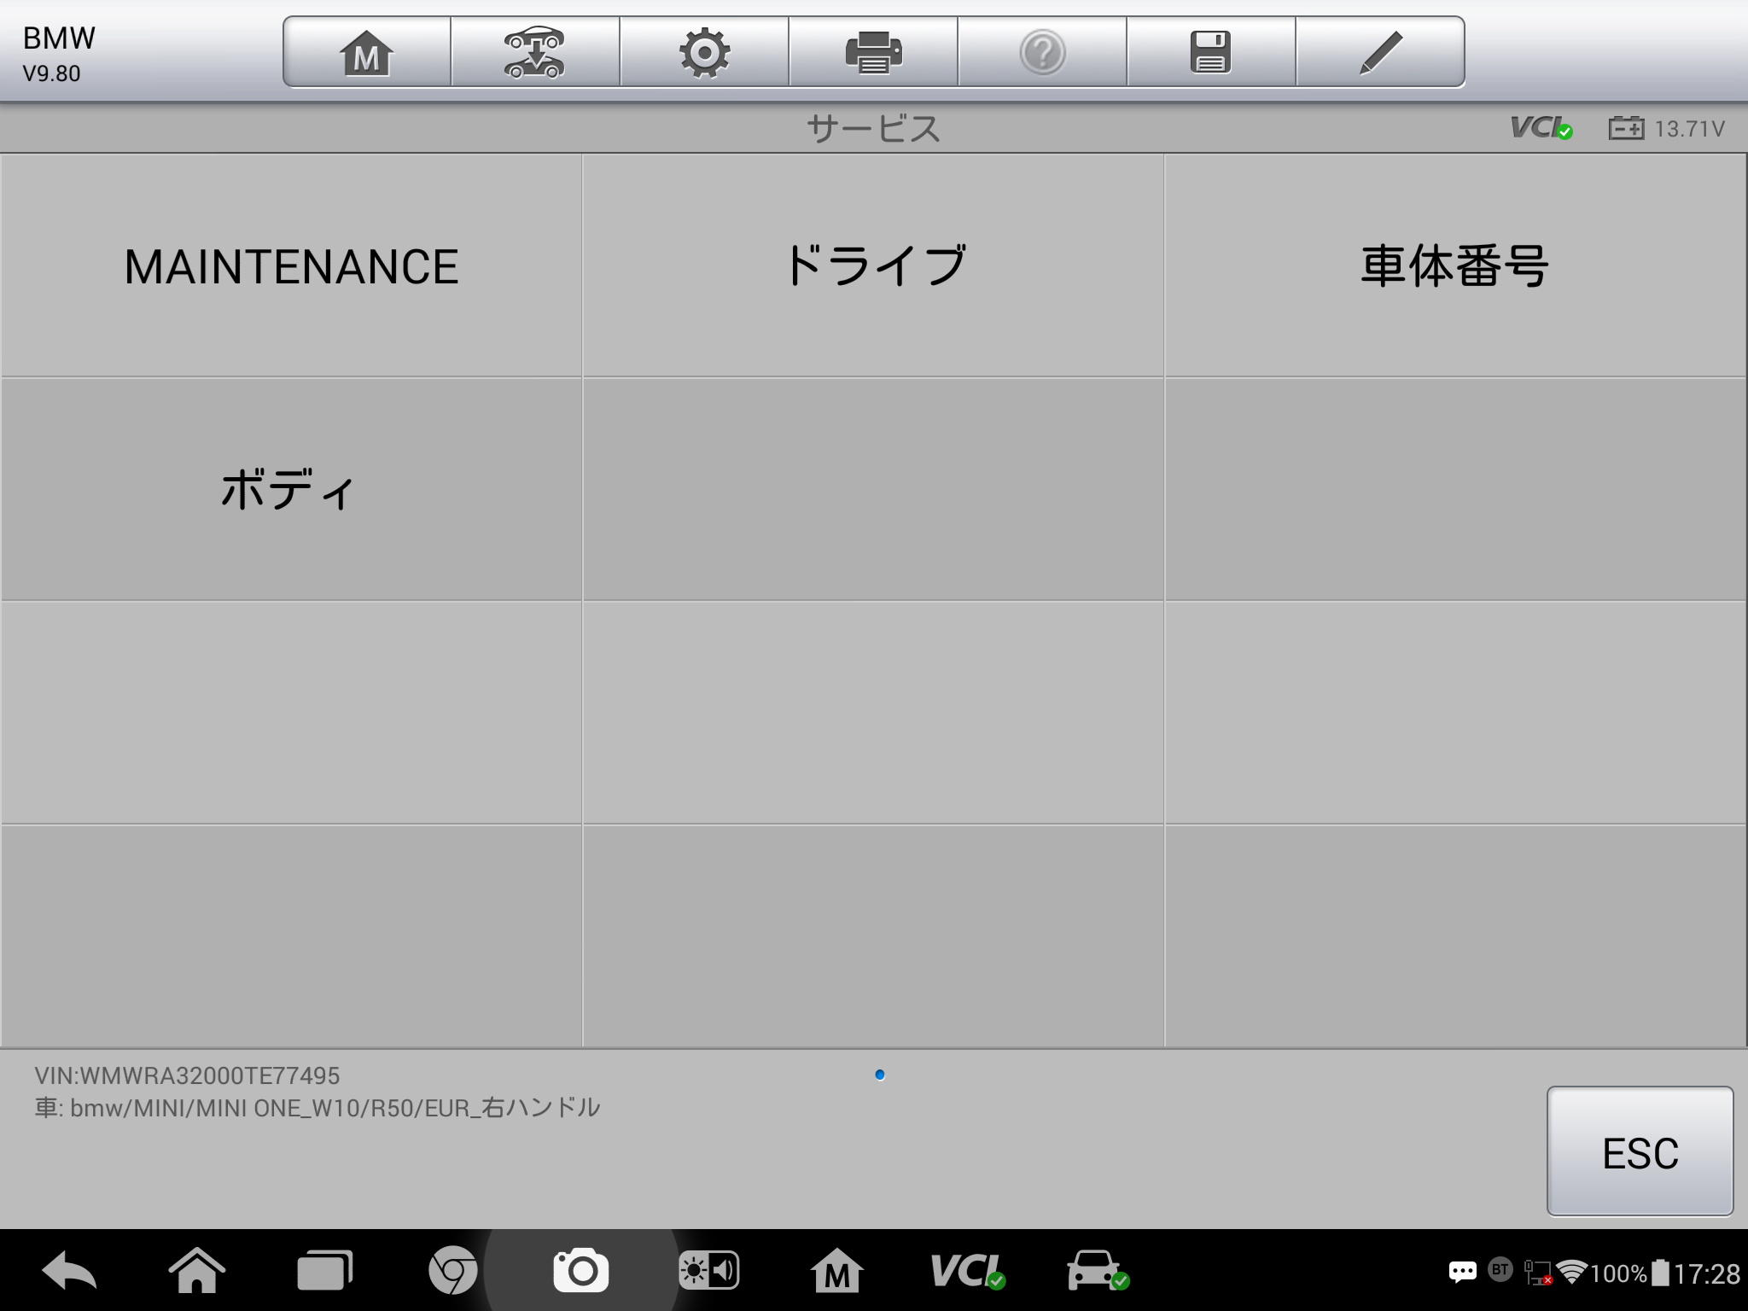
Task: Tap the Android home icon
Action: coord(197,1272)
